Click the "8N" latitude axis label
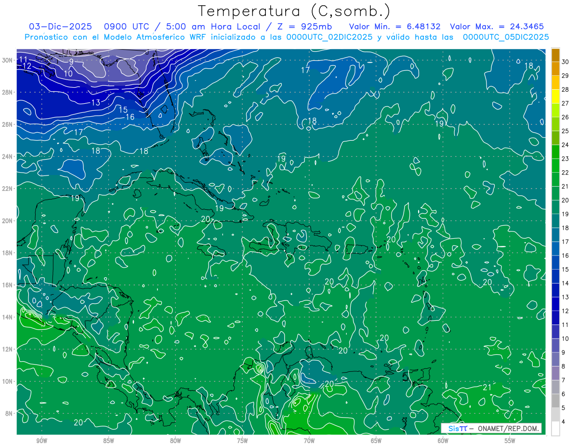578x447 pixels. coord(9,413)
